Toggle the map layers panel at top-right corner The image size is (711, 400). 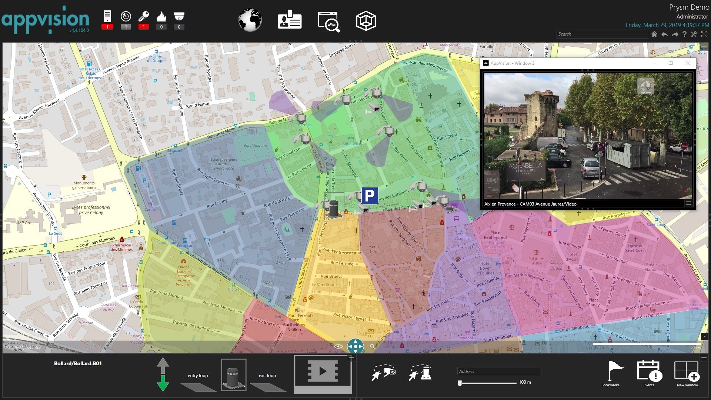click(x=704, y=46)
